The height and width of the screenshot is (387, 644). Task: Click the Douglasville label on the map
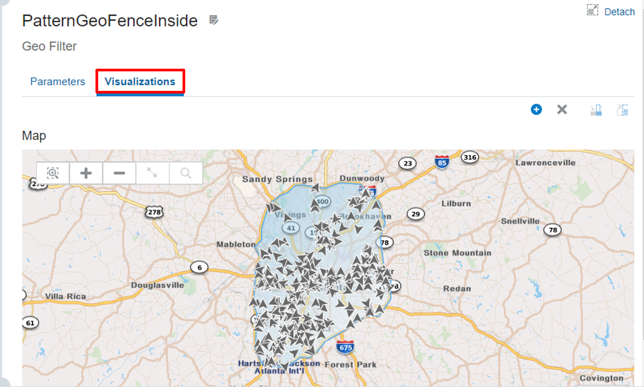157,285
